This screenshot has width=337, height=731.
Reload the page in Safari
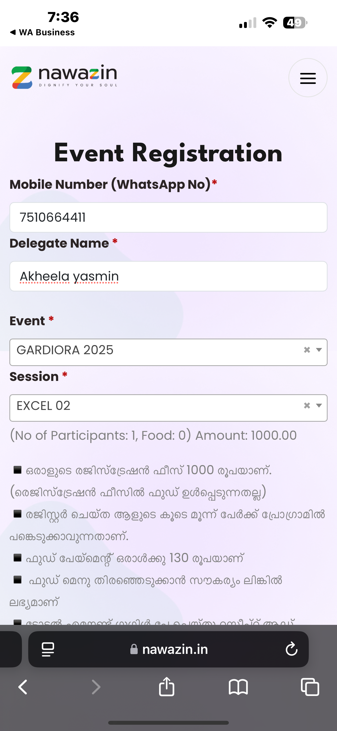click(x=291, y=649)
